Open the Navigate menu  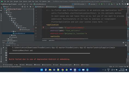pos(16,1)
